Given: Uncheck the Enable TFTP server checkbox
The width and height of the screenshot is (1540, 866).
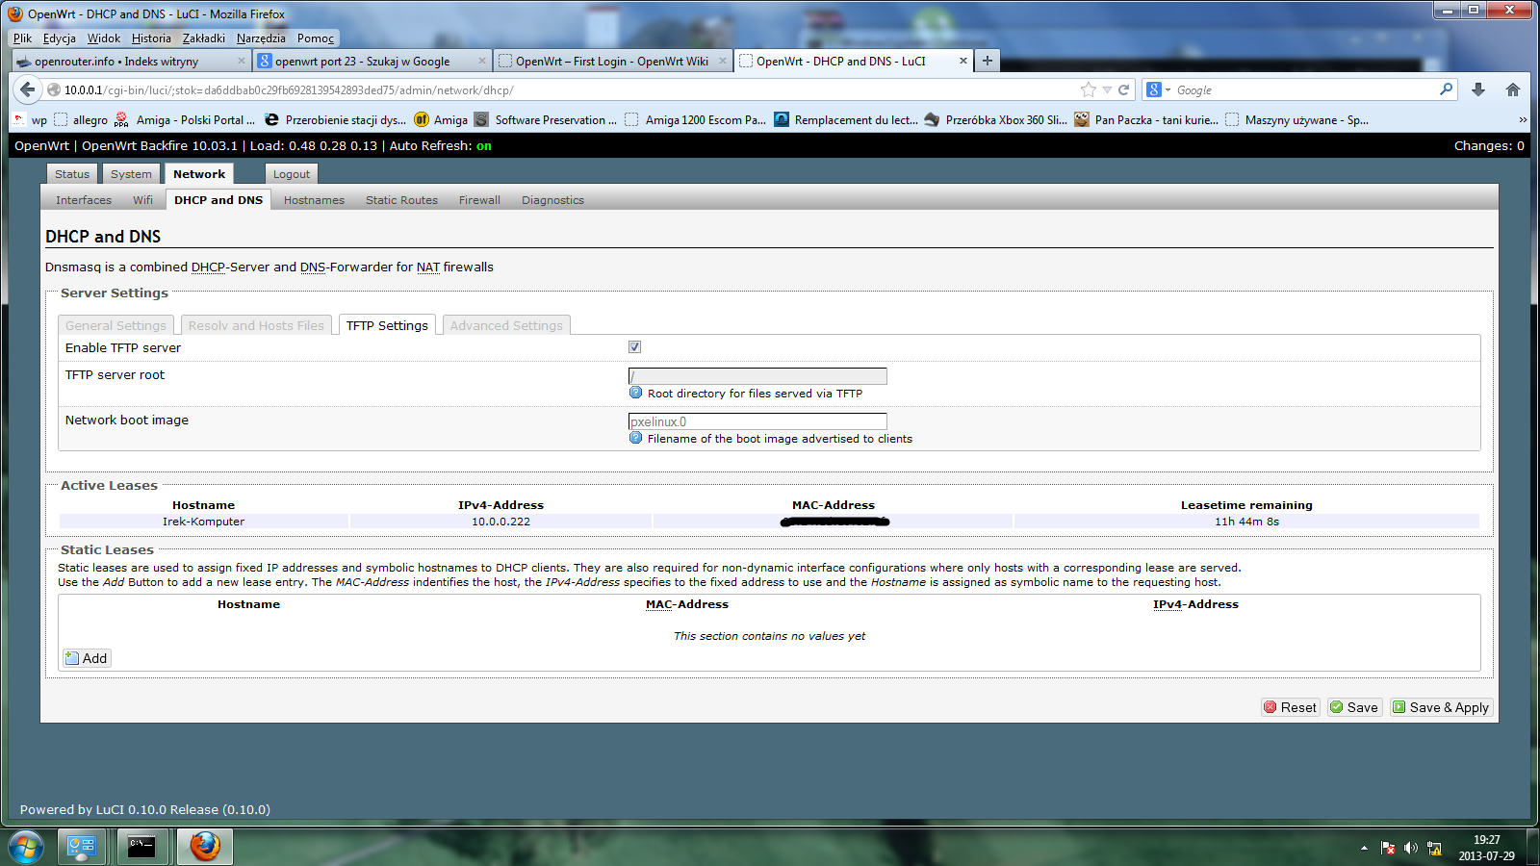Looking at the screenshot, I should [634, 347].
